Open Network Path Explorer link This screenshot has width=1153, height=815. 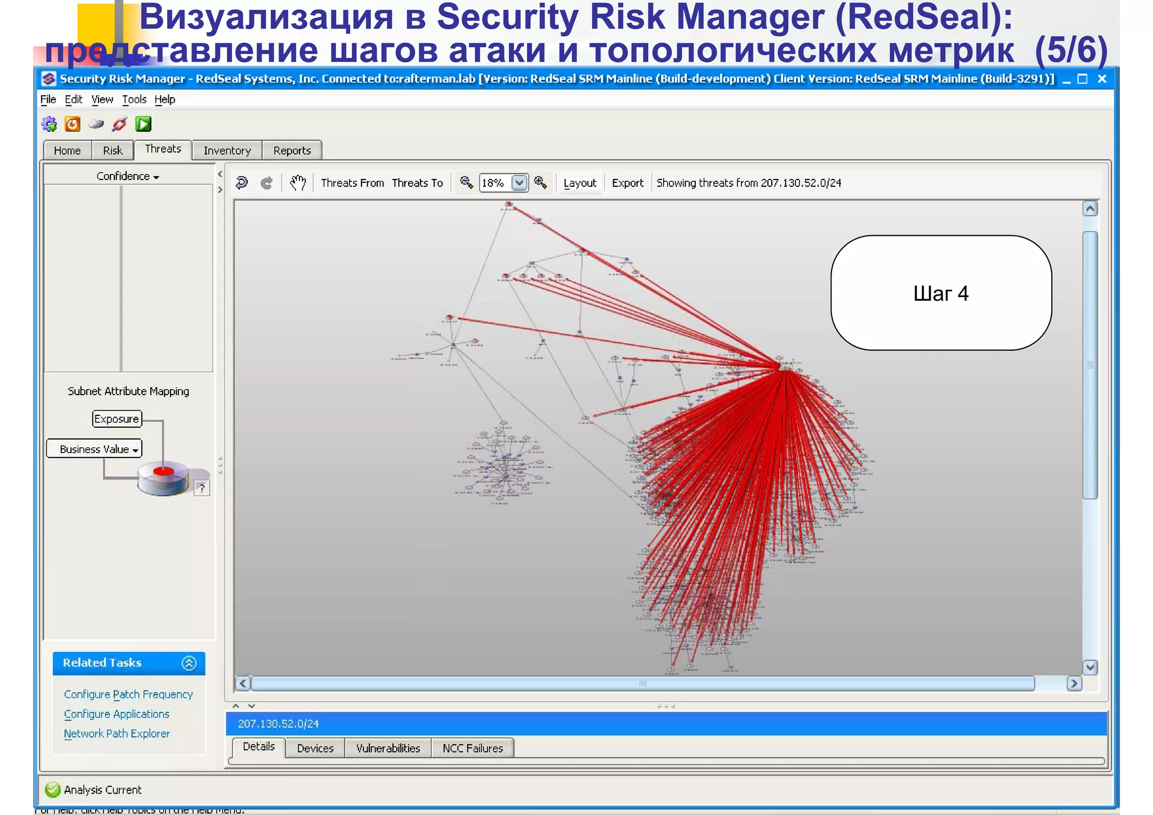117,733
